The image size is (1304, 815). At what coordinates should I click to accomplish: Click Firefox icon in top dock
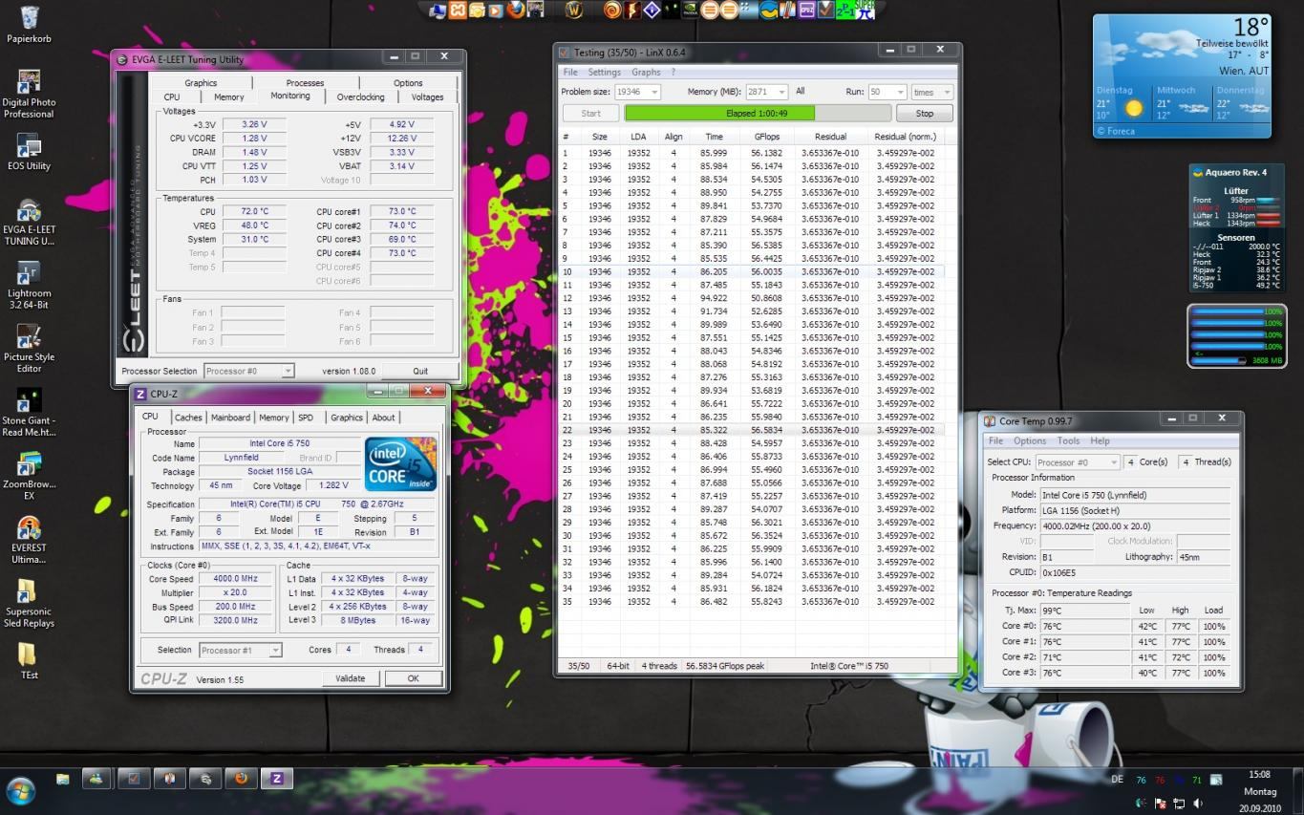pyautogui.click(x=516, y=10)
